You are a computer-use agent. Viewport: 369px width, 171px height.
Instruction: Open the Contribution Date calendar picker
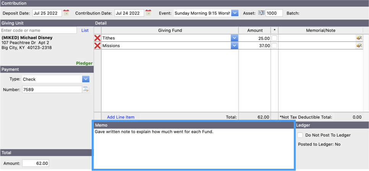coord(148,13)
